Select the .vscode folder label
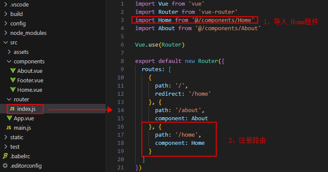The image size is (328, 172). [x=19, y=4]
